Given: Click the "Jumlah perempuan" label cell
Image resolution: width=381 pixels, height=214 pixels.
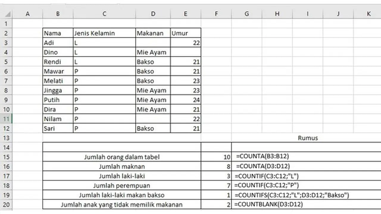Looking at the screenshot, I should click(122, 185).
